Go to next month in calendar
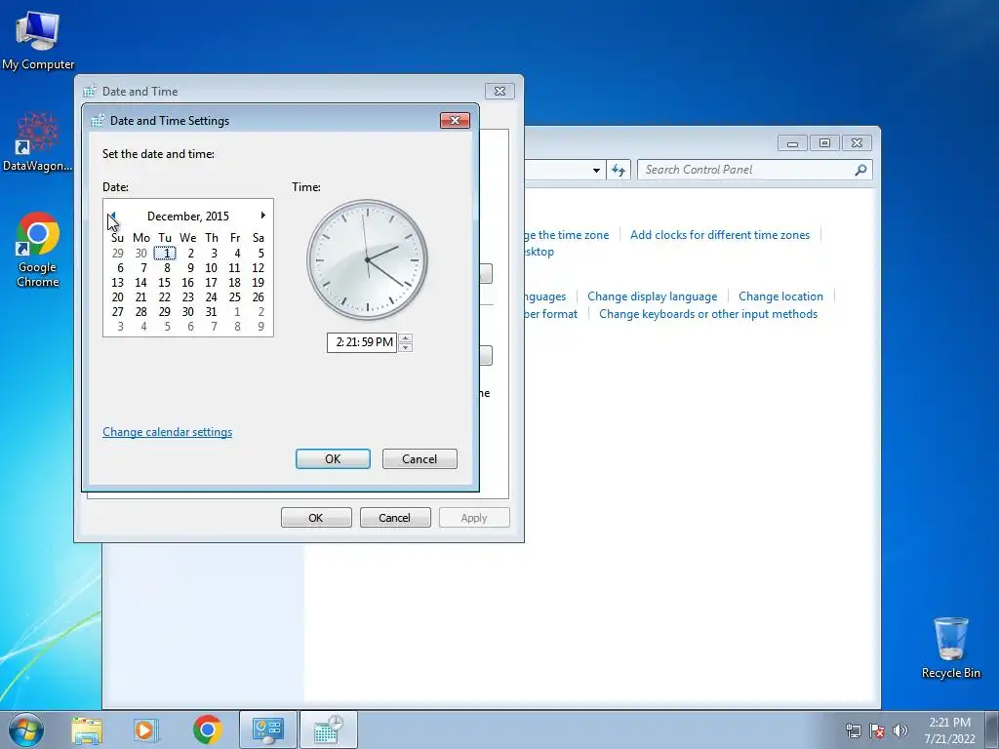 (262, 216)
